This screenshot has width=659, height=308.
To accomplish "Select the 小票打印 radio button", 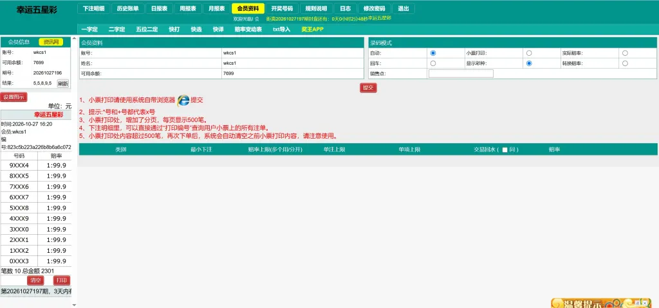I will [x=529, y=53].
